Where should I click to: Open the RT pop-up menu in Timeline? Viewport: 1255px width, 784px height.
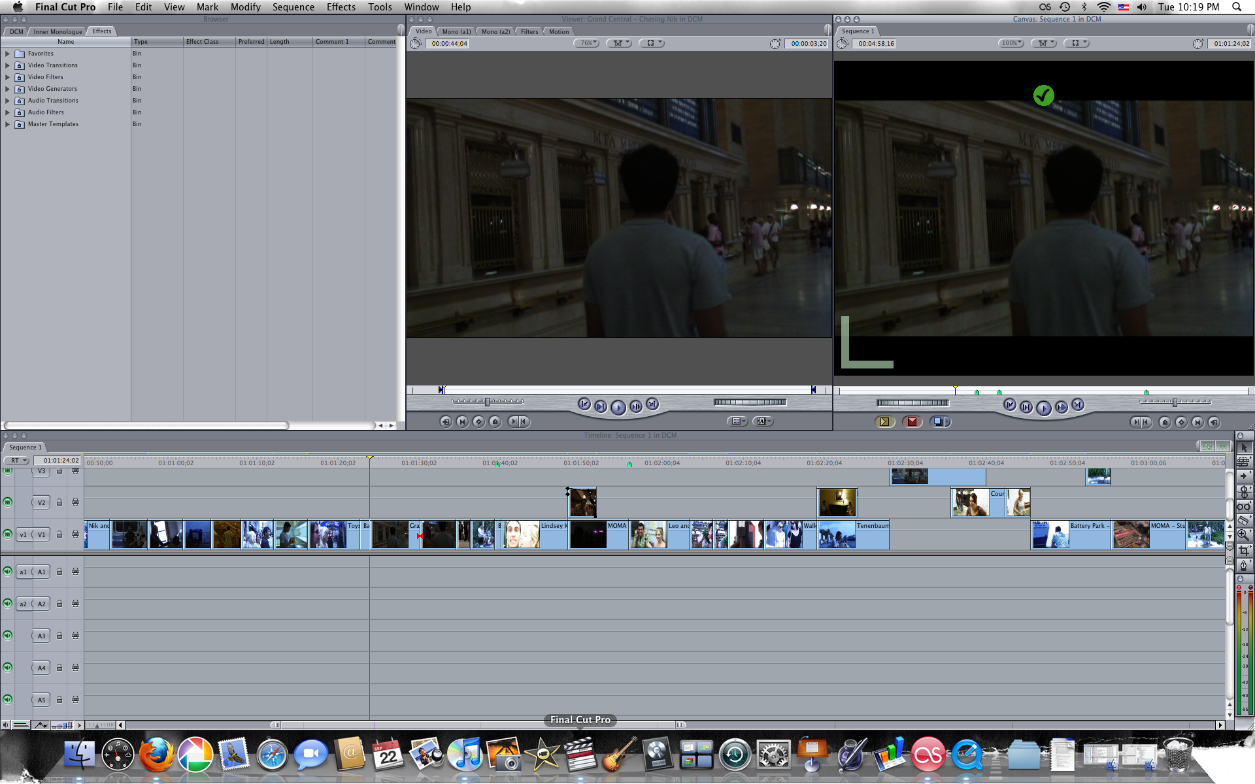[x=18, y=461]
